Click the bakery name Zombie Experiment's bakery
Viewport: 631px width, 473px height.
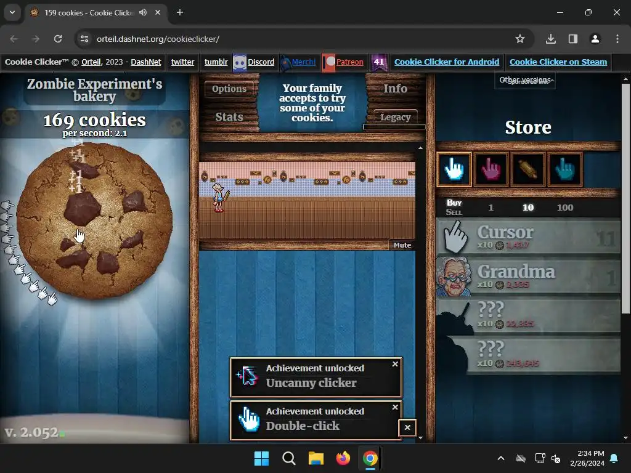click(94, 90)
